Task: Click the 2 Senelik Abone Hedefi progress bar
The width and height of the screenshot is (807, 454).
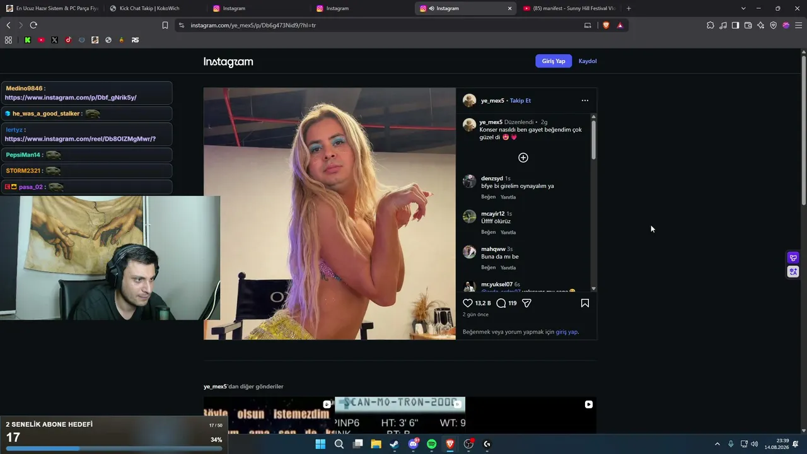Action: coord(114,449)
